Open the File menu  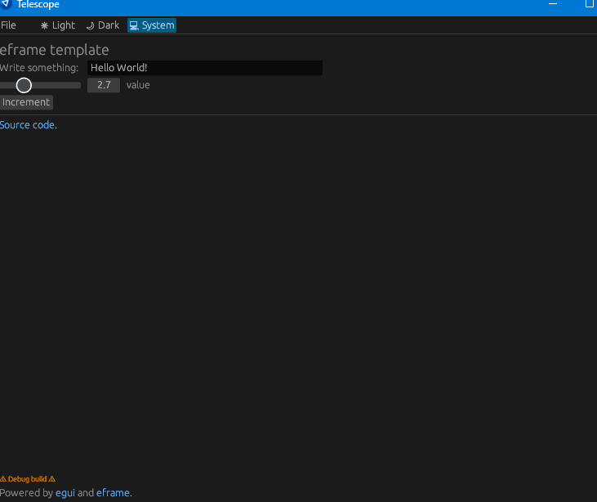point(8,25)
